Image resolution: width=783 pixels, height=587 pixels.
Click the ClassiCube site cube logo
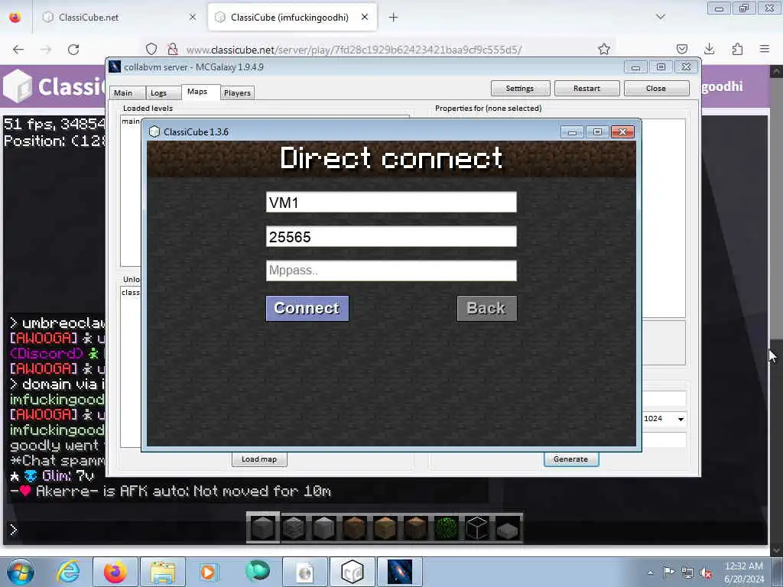coord(18,86)
